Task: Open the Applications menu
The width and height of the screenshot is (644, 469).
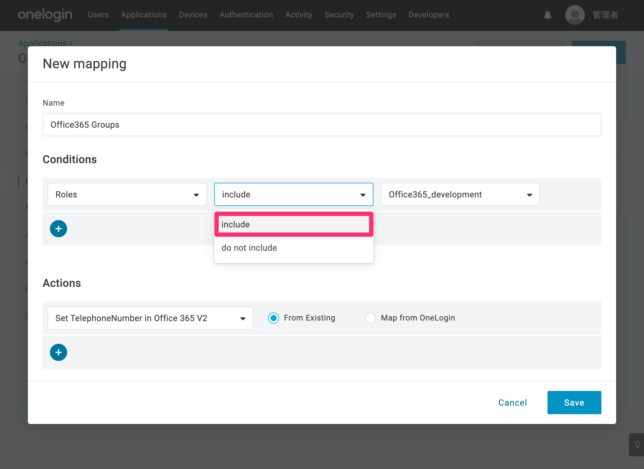Action: [144, 15]
